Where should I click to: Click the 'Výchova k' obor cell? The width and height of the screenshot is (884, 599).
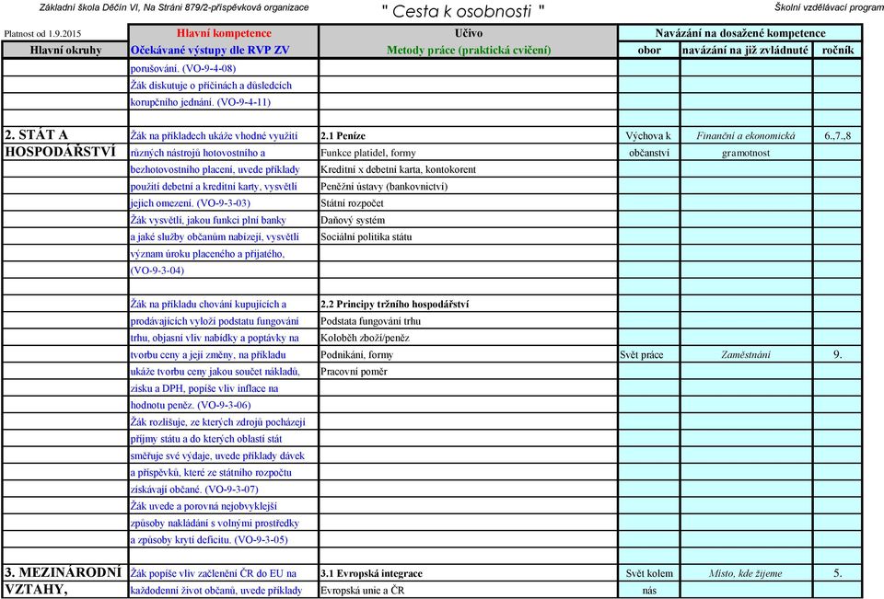pyautogui.click(x=649, y=135)
